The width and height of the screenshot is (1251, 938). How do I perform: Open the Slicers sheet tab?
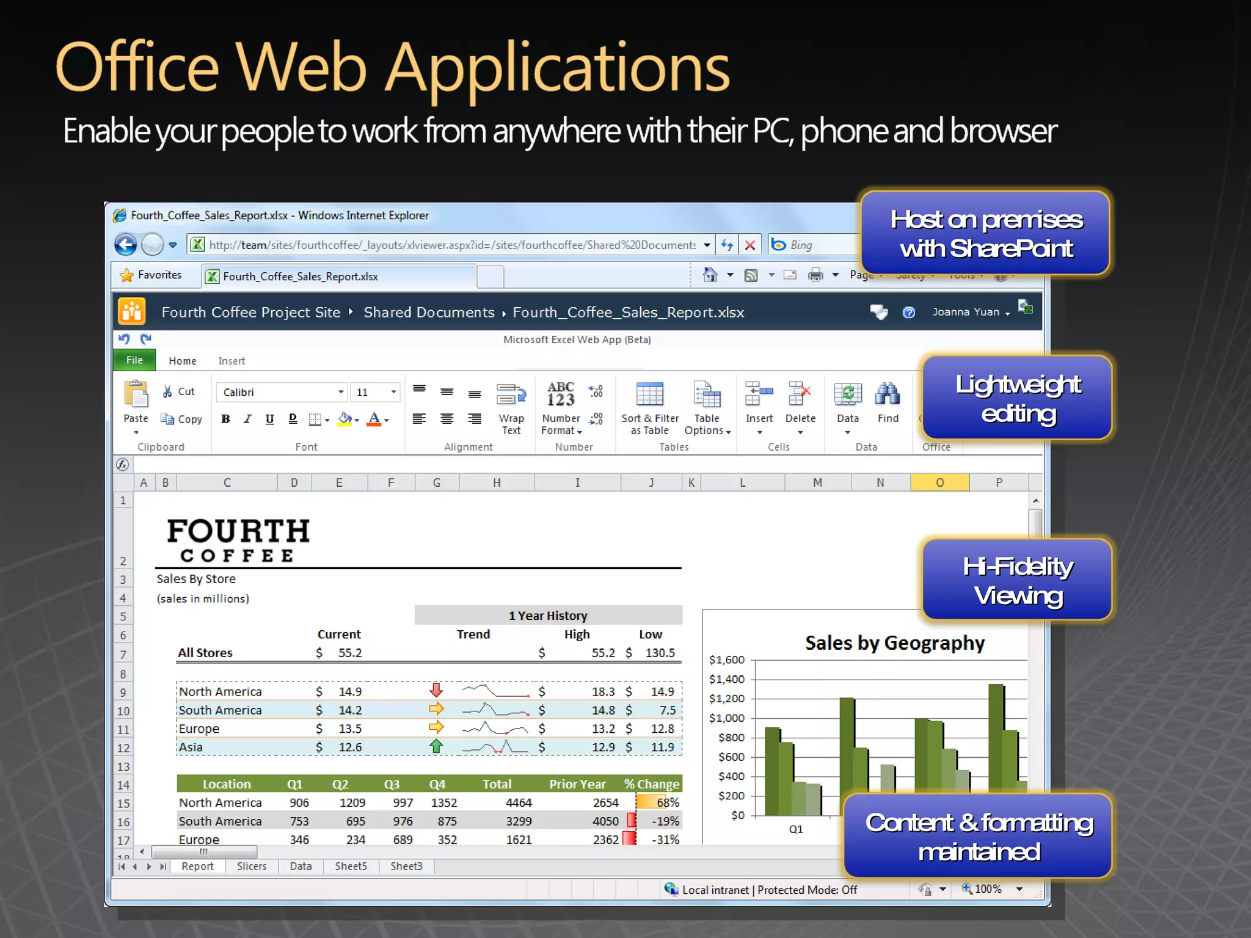coord(252,866)
